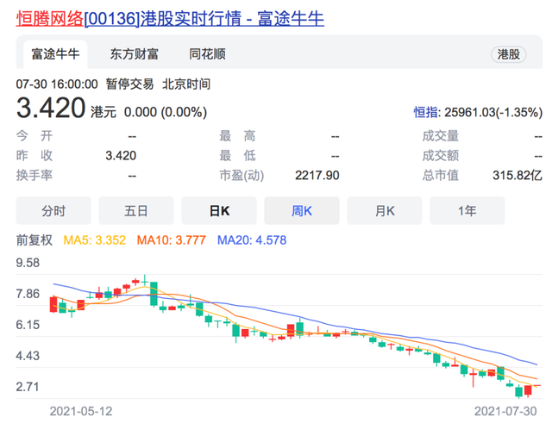Viewport: 552px width, 423px height.
Task: Select the 五日 chart view
Action: pos(136,210)
